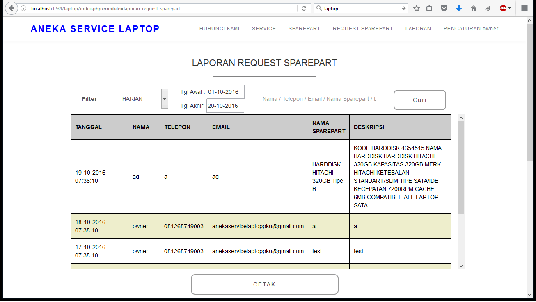Open the downloads arrow icon
This screenshot has height=302, width=536.
pos(459,8)
